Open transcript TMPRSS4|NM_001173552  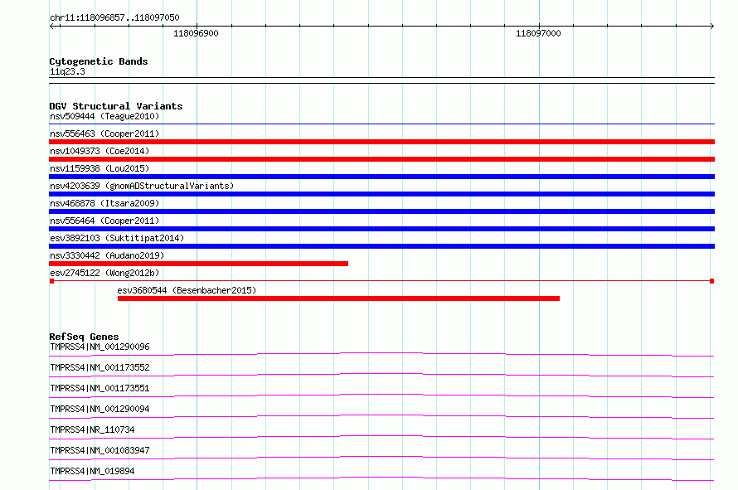tap(100, 367)
